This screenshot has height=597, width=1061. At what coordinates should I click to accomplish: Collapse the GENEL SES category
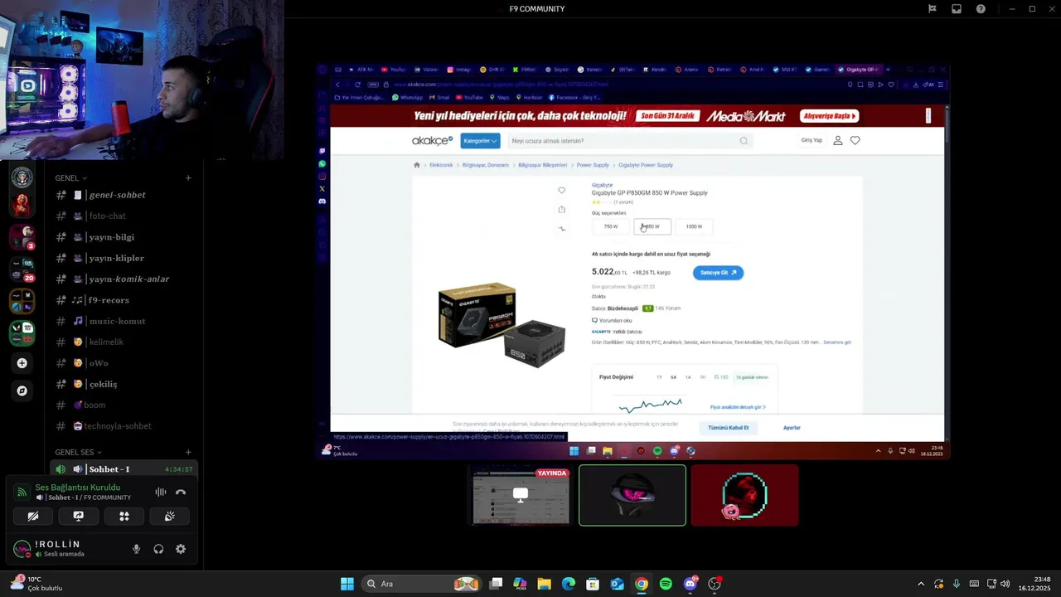[79, 452]
